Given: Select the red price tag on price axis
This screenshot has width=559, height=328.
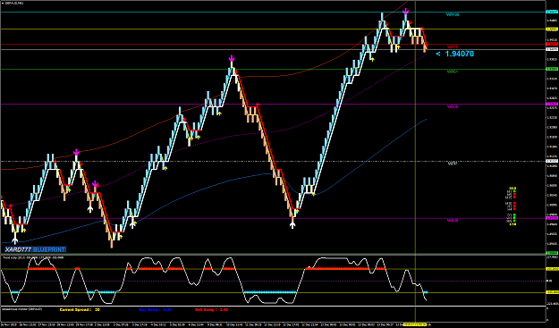Looking at the screenshot, I should tap(552, 44).
